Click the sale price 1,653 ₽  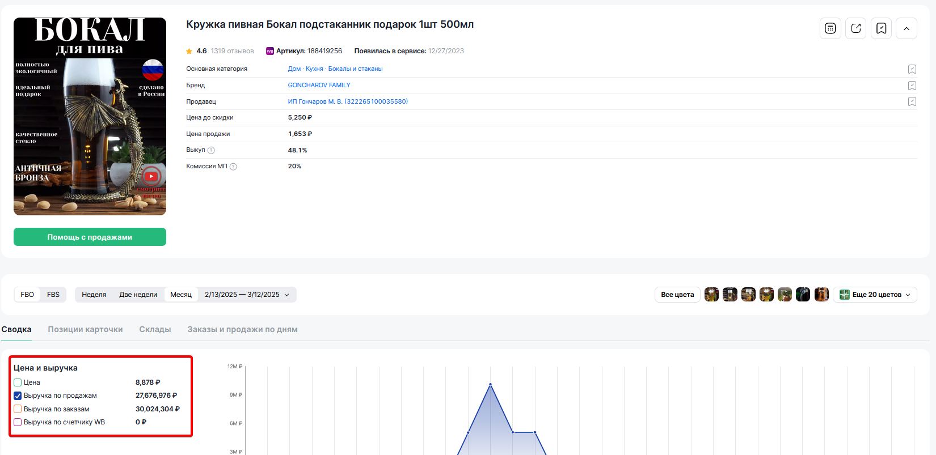(x=300, y=134)
